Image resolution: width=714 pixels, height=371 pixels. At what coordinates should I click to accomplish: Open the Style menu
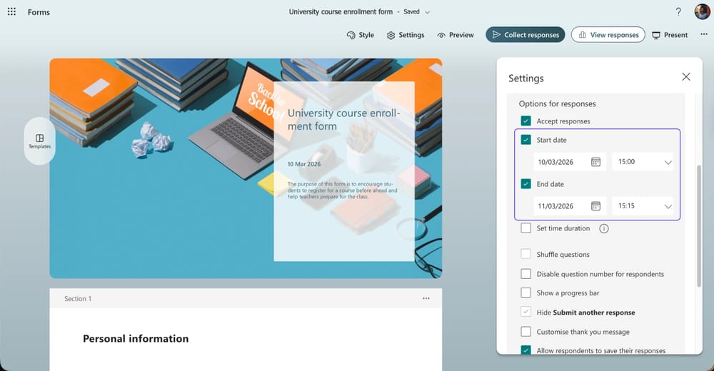[360, 35]
